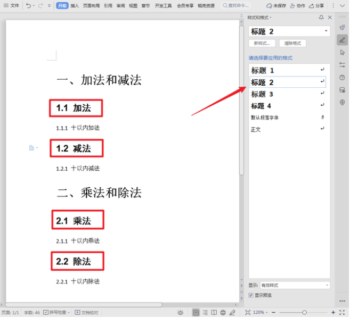The width and height of the screenshot is (350, 318).
Task: Select the cursor selection tool in sidebar
Action: pos(342,52)
